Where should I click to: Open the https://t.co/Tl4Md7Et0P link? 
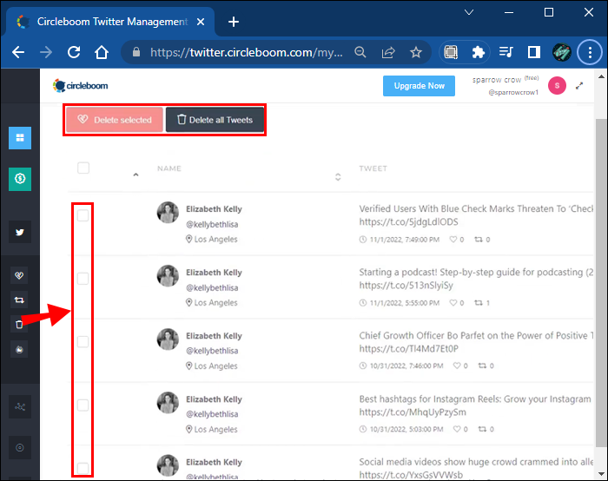click(x=409, y=348)
